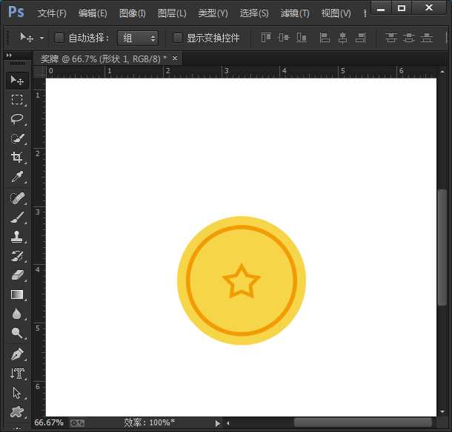Activate the Eyedropper tool
This screenshot has width=452, height=432.
[16, 177]
